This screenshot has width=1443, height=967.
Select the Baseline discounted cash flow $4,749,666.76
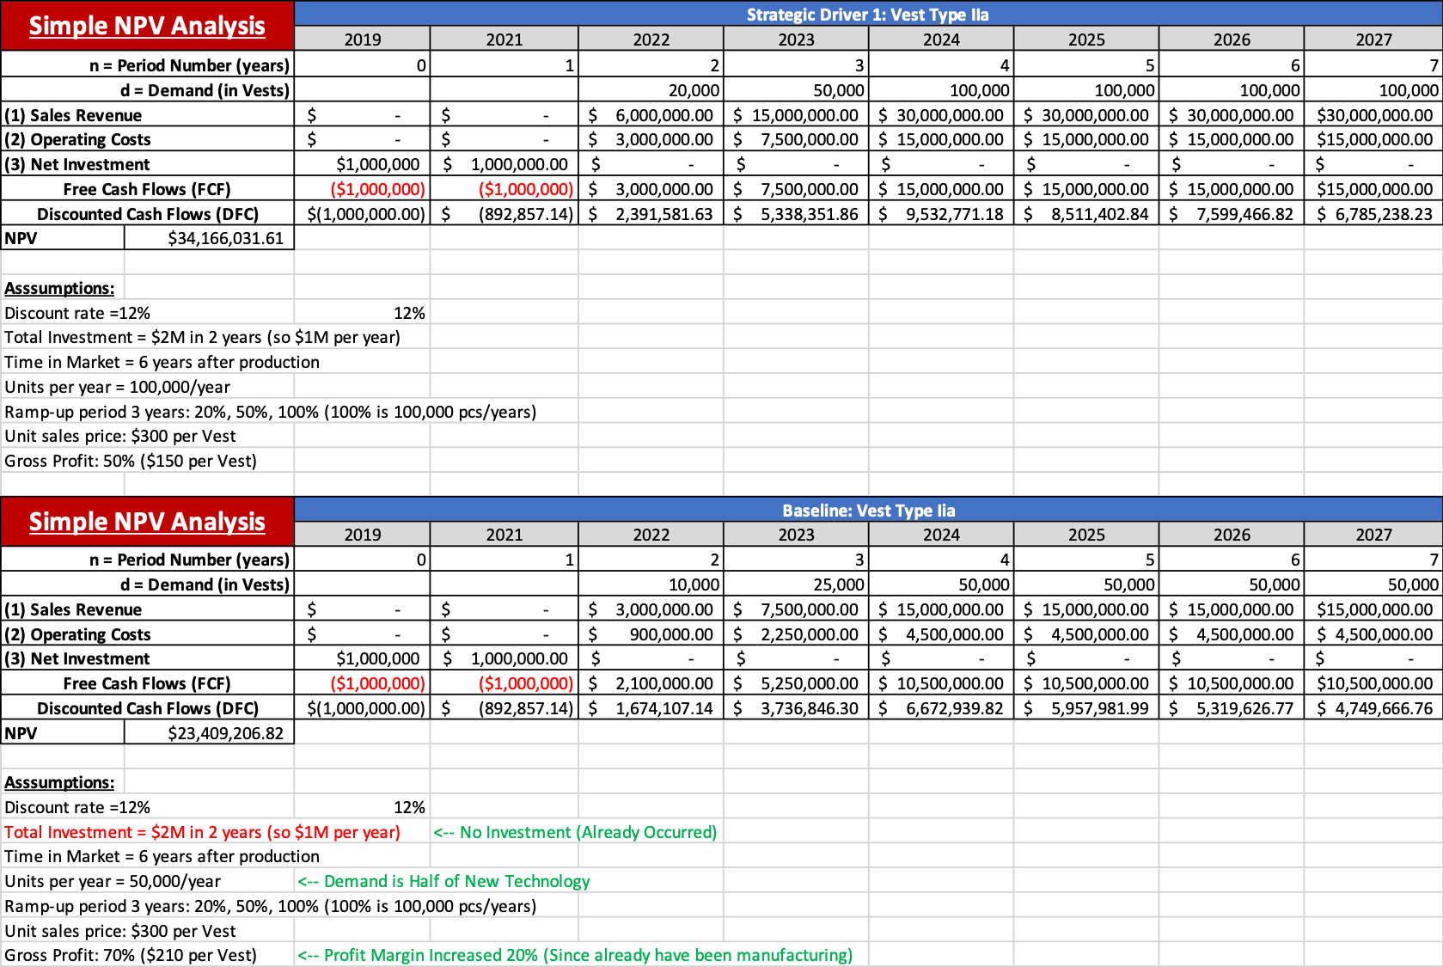click(1373, 708)
